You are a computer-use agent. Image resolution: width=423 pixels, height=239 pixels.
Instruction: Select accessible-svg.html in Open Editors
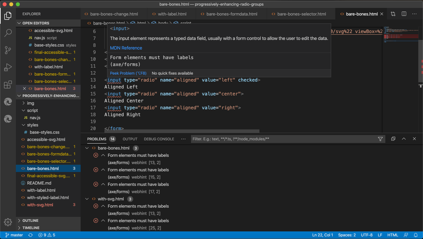pos(48,31)
